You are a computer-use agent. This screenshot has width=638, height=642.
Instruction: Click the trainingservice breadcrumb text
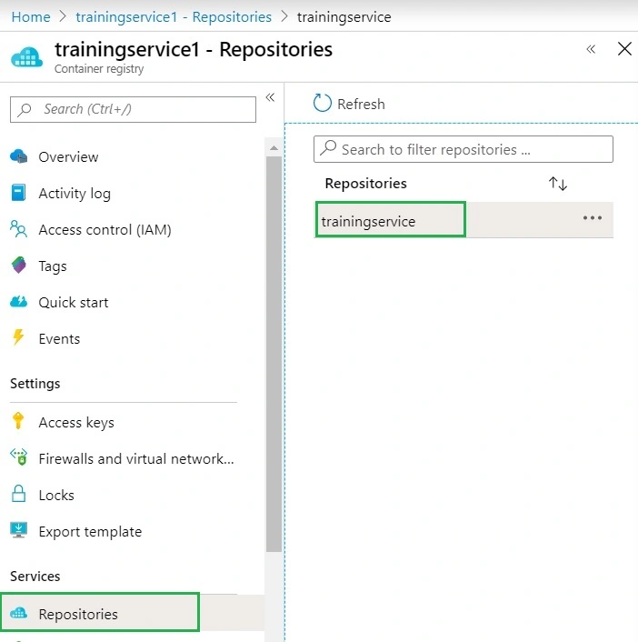point(344,16)
